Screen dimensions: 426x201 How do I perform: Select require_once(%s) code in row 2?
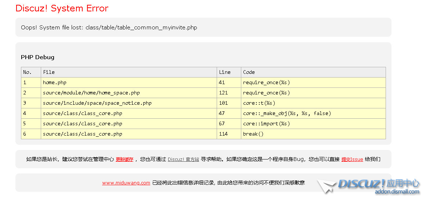click(x=313, y=93)
